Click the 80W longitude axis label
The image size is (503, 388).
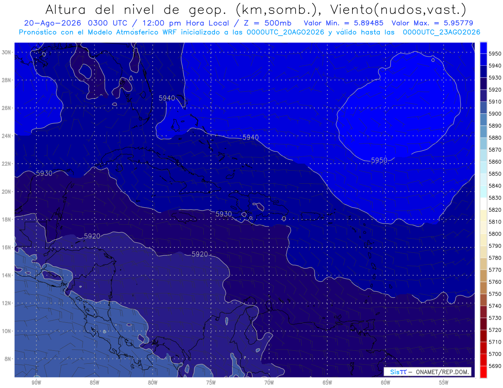click(x=153, y=383)
